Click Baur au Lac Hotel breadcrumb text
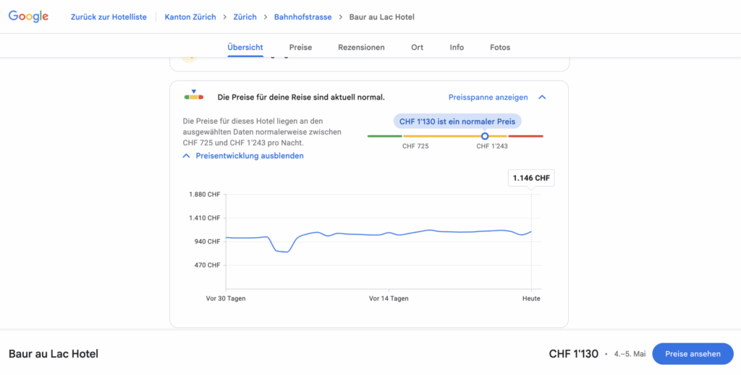 tap(382, 17)
